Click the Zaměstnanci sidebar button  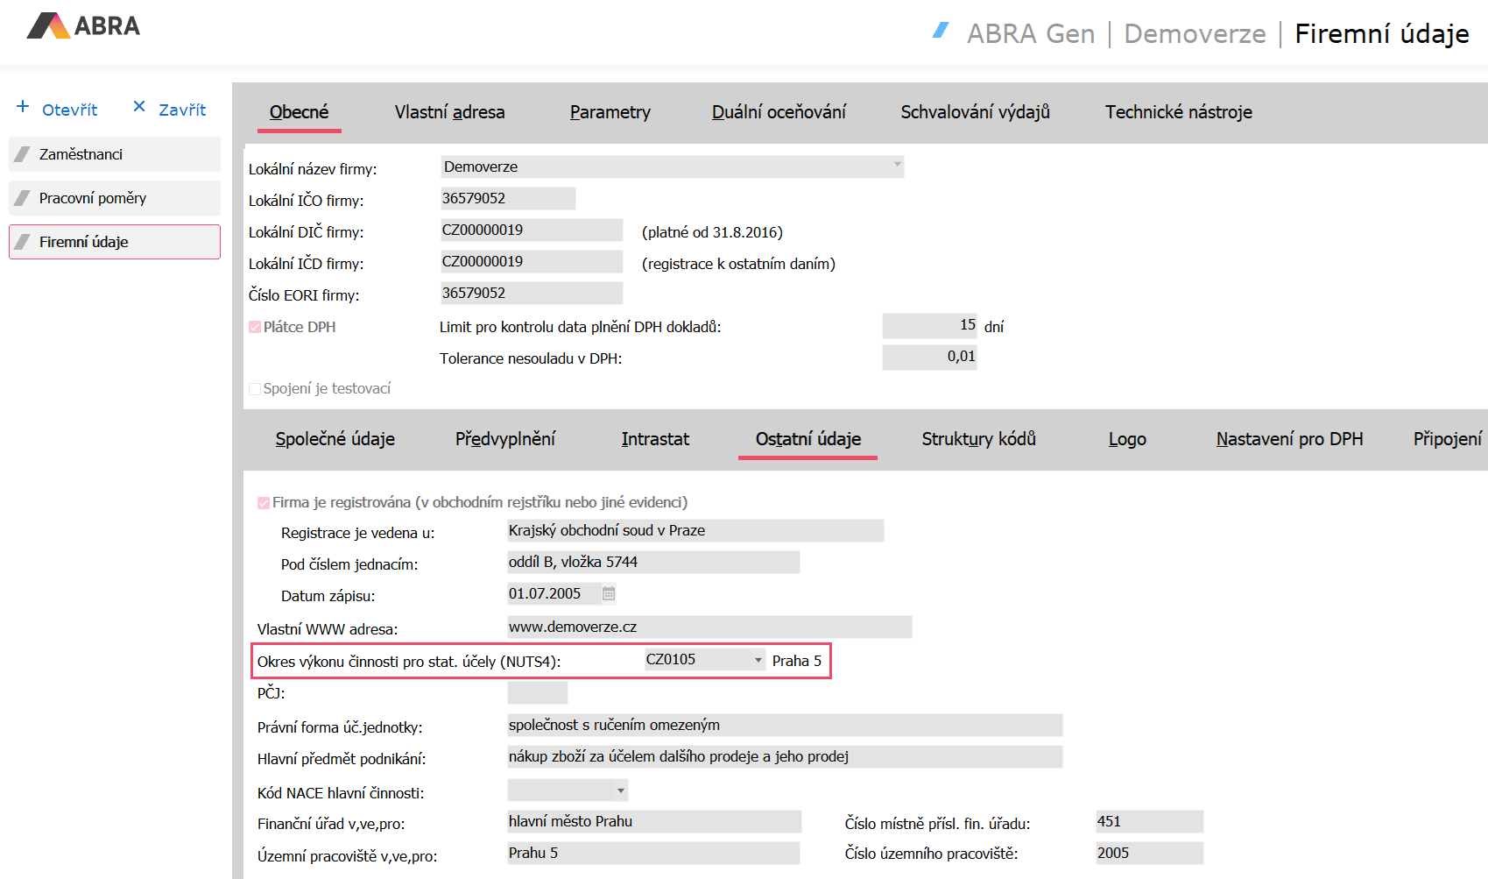pos(115,154)
